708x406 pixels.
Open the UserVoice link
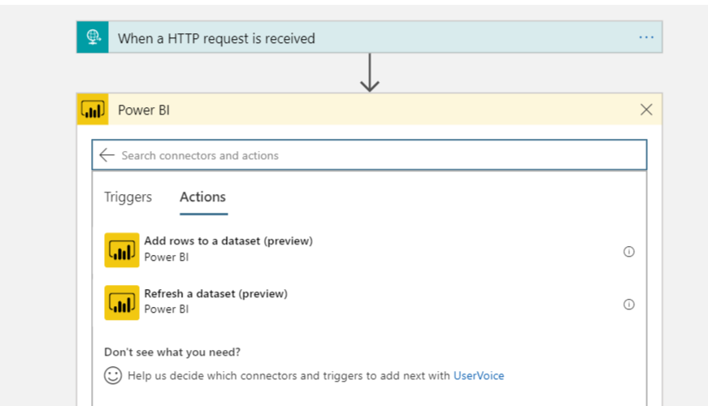click(479, 376)
